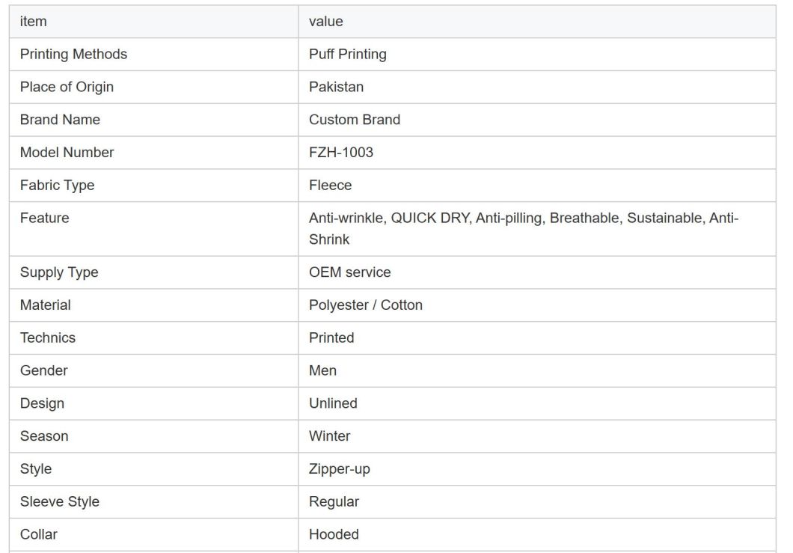Click the Fleece fabric type value
This screenshot has width=793, height=553.
[330, 185]
